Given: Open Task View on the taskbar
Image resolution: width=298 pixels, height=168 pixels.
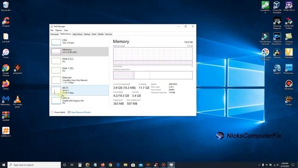Looking at the screenshot, I should [x=72, y=165].
